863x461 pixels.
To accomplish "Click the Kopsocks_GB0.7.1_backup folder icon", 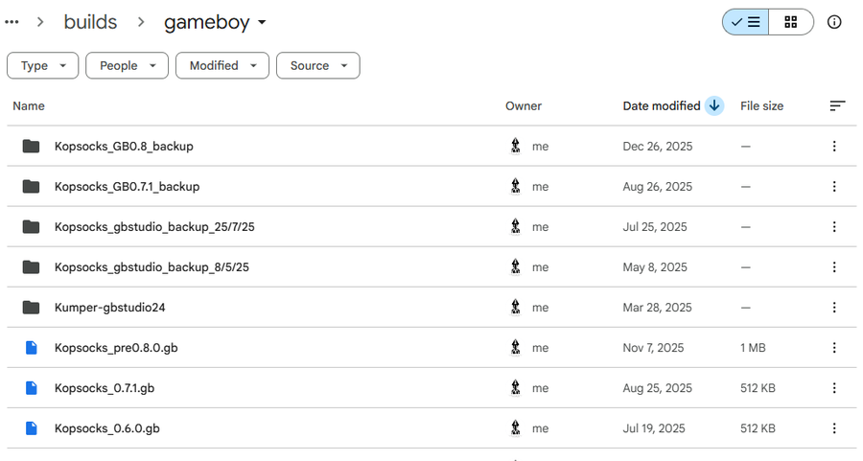I will (x=32, y=187).
